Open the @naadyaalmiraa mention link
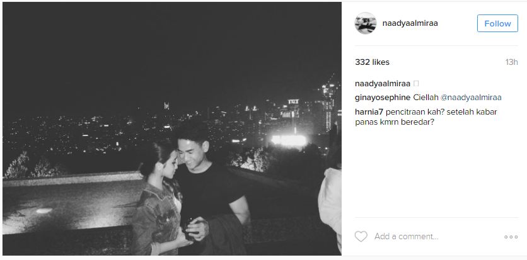527x260 pixels. 471,98
